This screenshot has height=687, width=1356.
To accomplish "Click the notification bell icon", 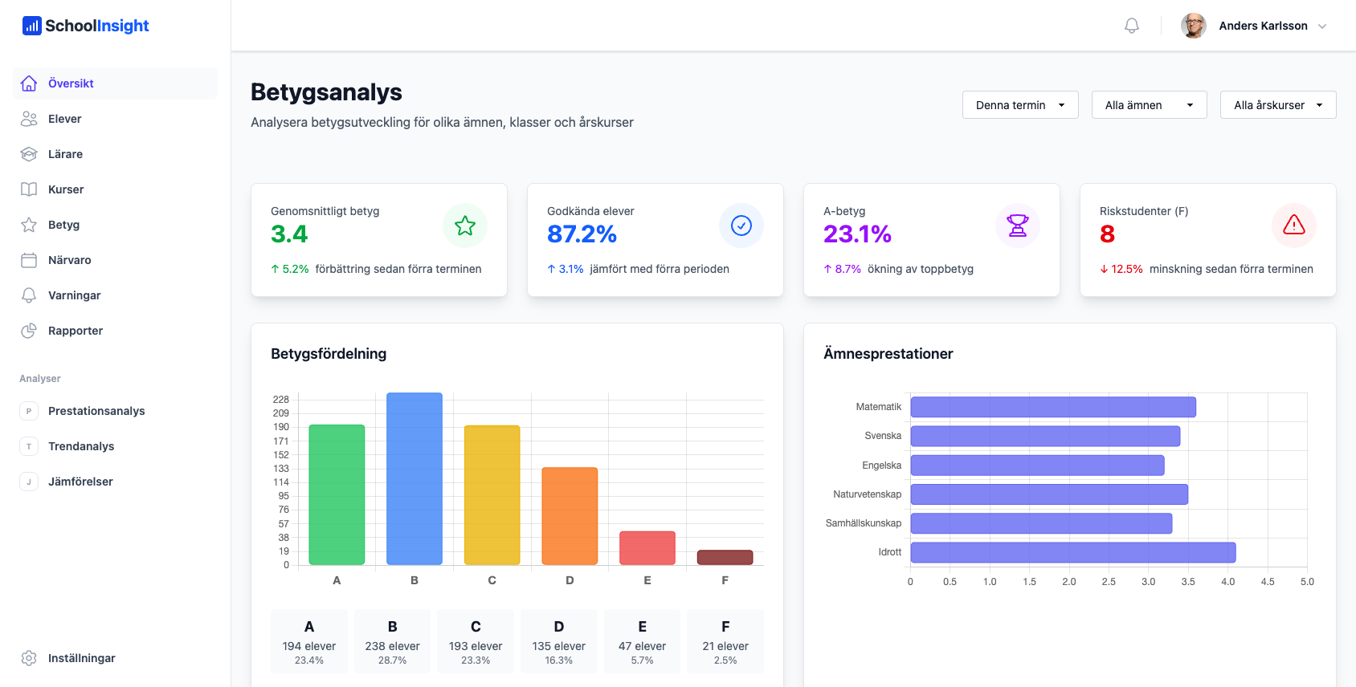I will point(1131,26).
